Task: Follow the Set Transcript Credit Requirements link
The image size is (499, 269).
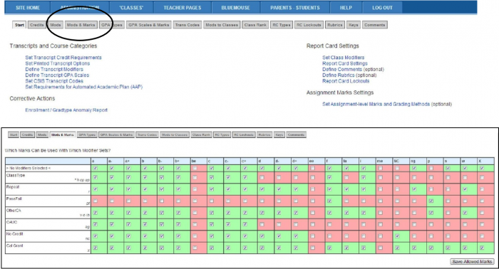Action: click(63, 58)
